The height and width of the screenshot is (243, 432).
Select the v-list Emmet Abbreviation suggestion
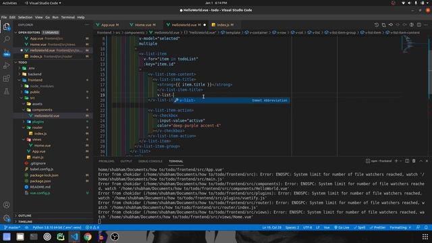tap(232, 101)
